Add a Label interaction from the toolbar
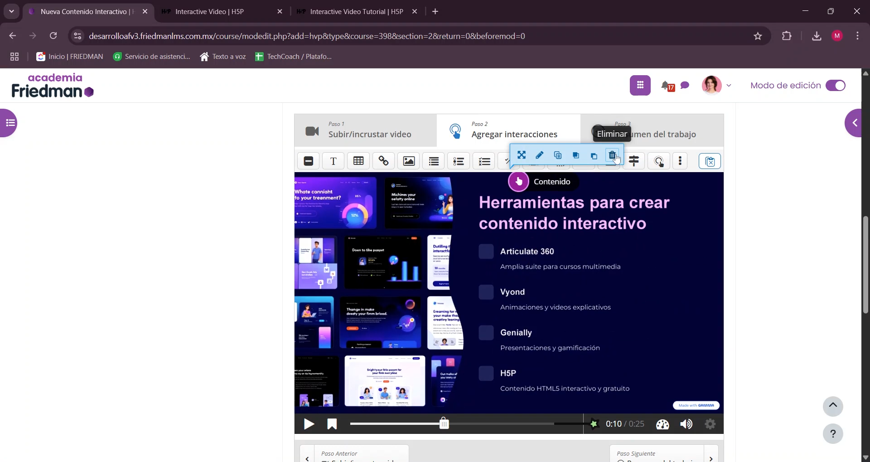870x462 pixels. click(309, 161)
